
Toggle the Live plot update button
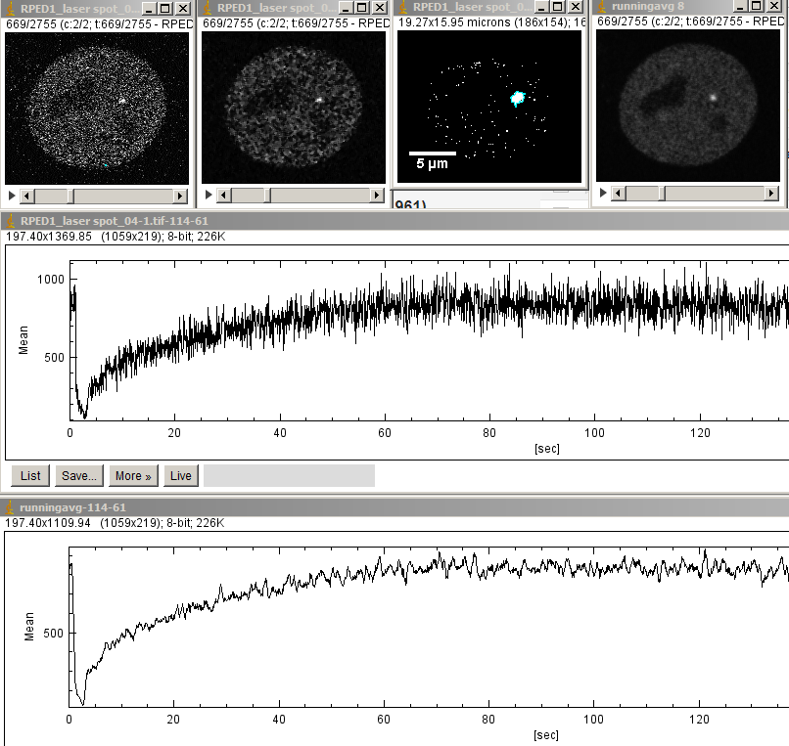pyautogui.click(x=181, y=475)
